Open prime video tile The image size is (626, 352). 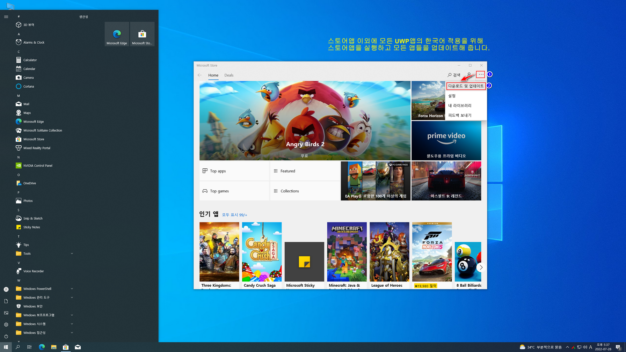pyautogui.click(x=446, y=140)
